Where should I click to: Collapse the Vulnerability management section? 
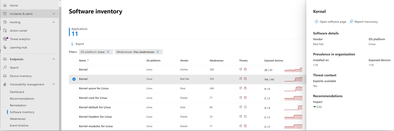(x=54, y=84)
